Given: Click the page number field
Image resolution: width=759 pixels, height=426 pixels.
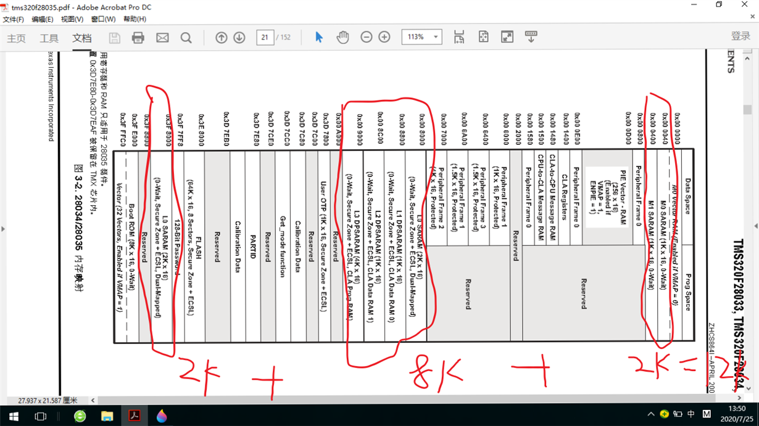Looking at the screenshot, I should tap(265, 38).
